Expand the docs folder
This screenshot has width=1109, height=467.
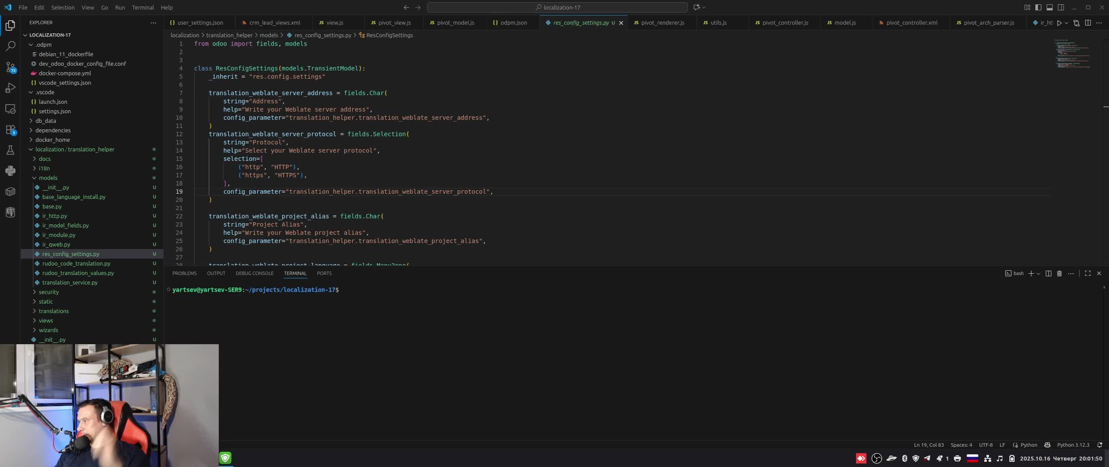pyautogui.click(x=45, y=159)
